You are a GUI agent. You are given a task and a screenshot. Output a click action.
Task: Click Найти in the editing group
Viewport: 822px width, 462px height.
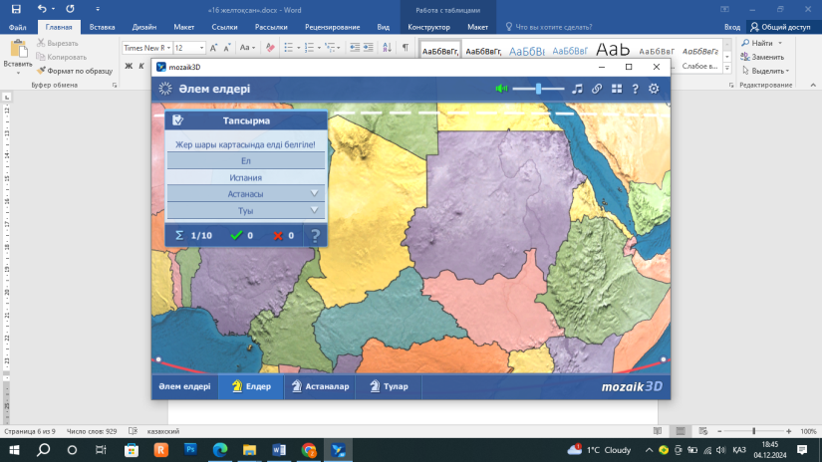[758, 43]
